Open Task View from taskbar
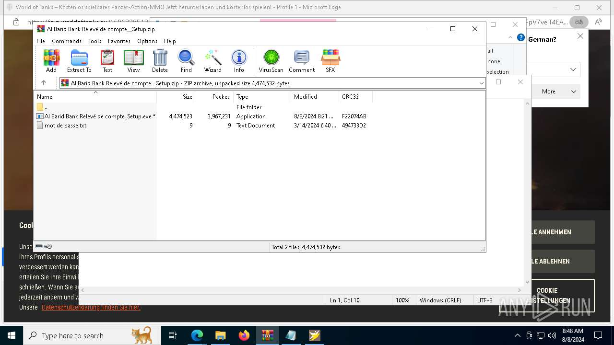 pyautogui.click(x=173, y=335)
